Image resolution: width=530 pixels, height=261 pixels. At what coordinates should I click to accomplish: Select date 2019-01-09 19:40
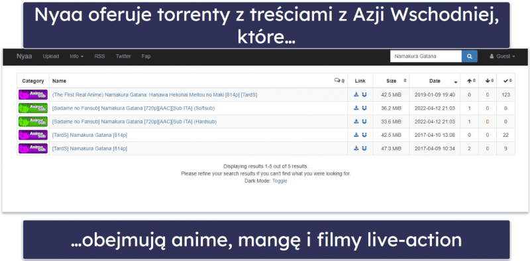435,94
